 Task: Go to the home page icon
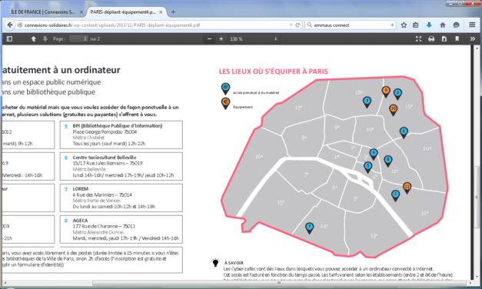point(443,25)
